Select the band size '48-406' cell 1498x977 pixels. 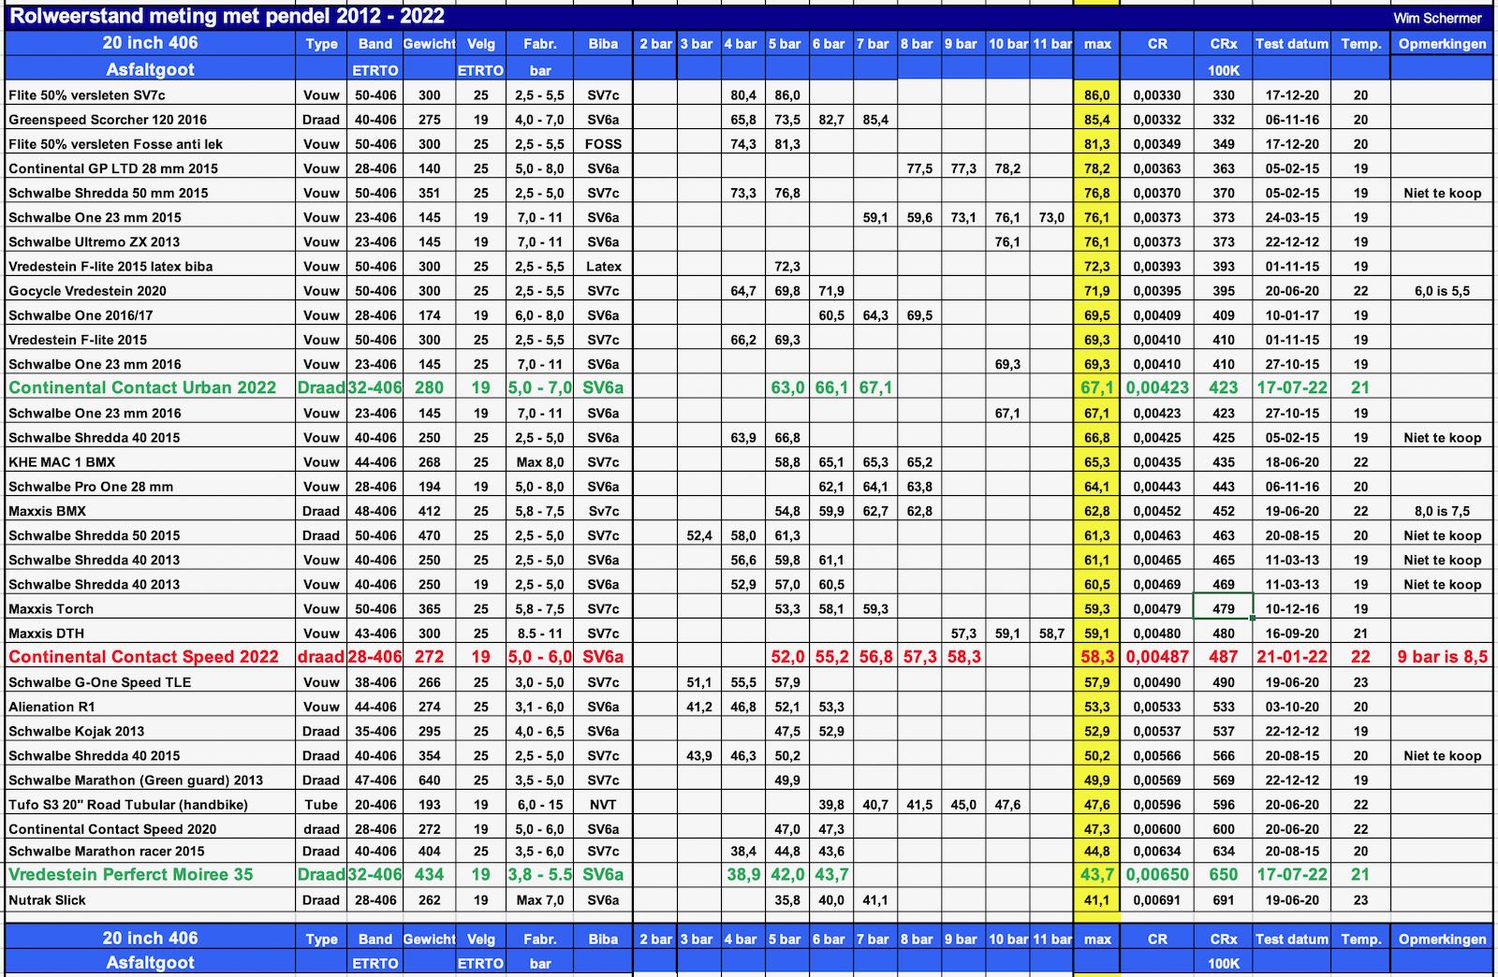[375, 511]
